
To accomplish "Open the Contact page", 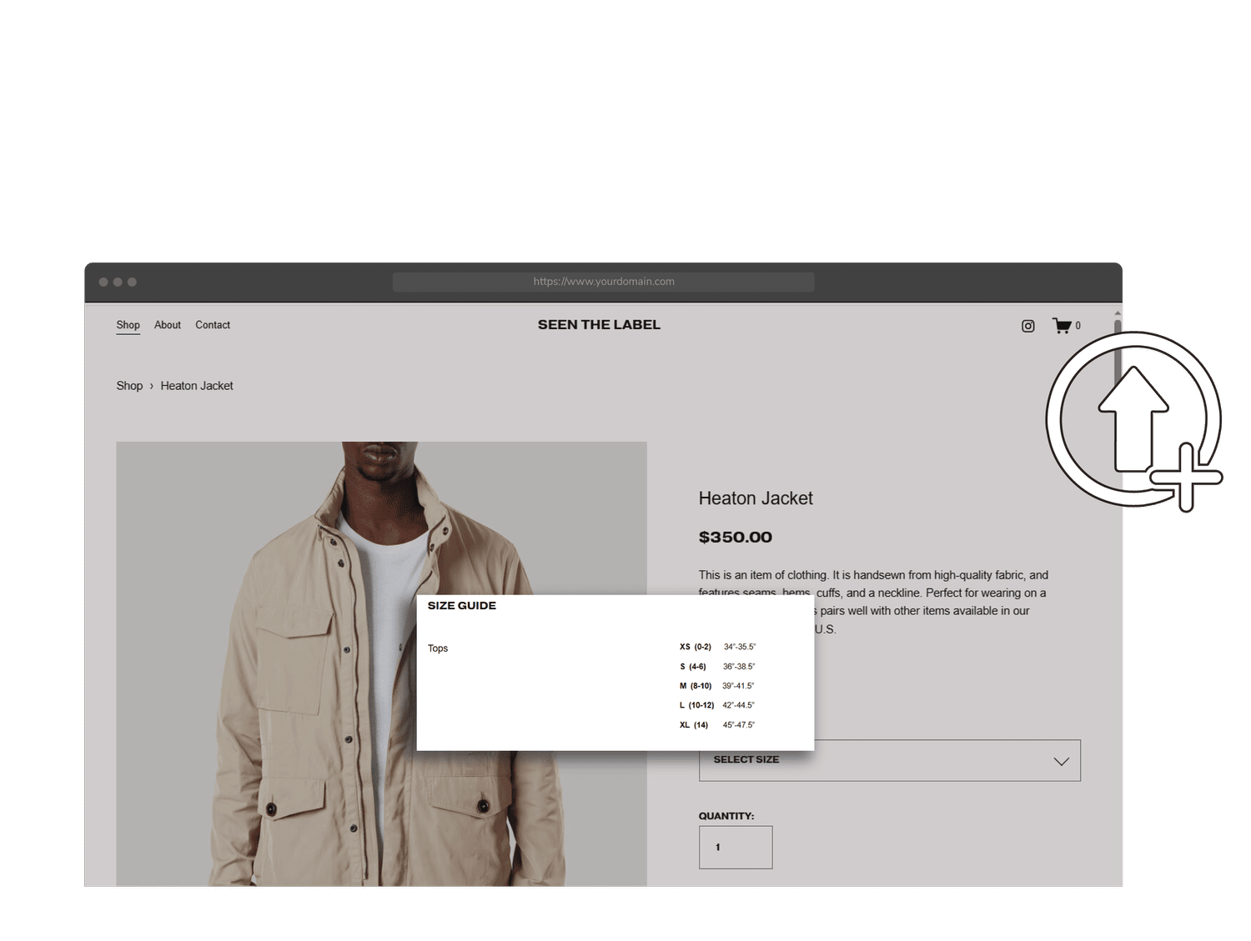I will click(x=213, y=325).
